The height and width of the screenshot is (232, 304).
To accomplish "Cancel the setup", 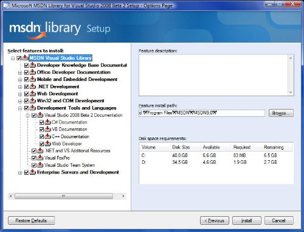I will pos(279,220).
